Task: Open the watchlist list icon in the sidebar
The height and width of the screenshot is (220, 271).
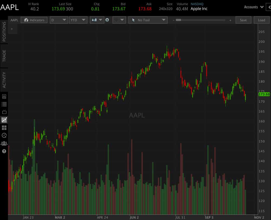Action: (4, 104)
